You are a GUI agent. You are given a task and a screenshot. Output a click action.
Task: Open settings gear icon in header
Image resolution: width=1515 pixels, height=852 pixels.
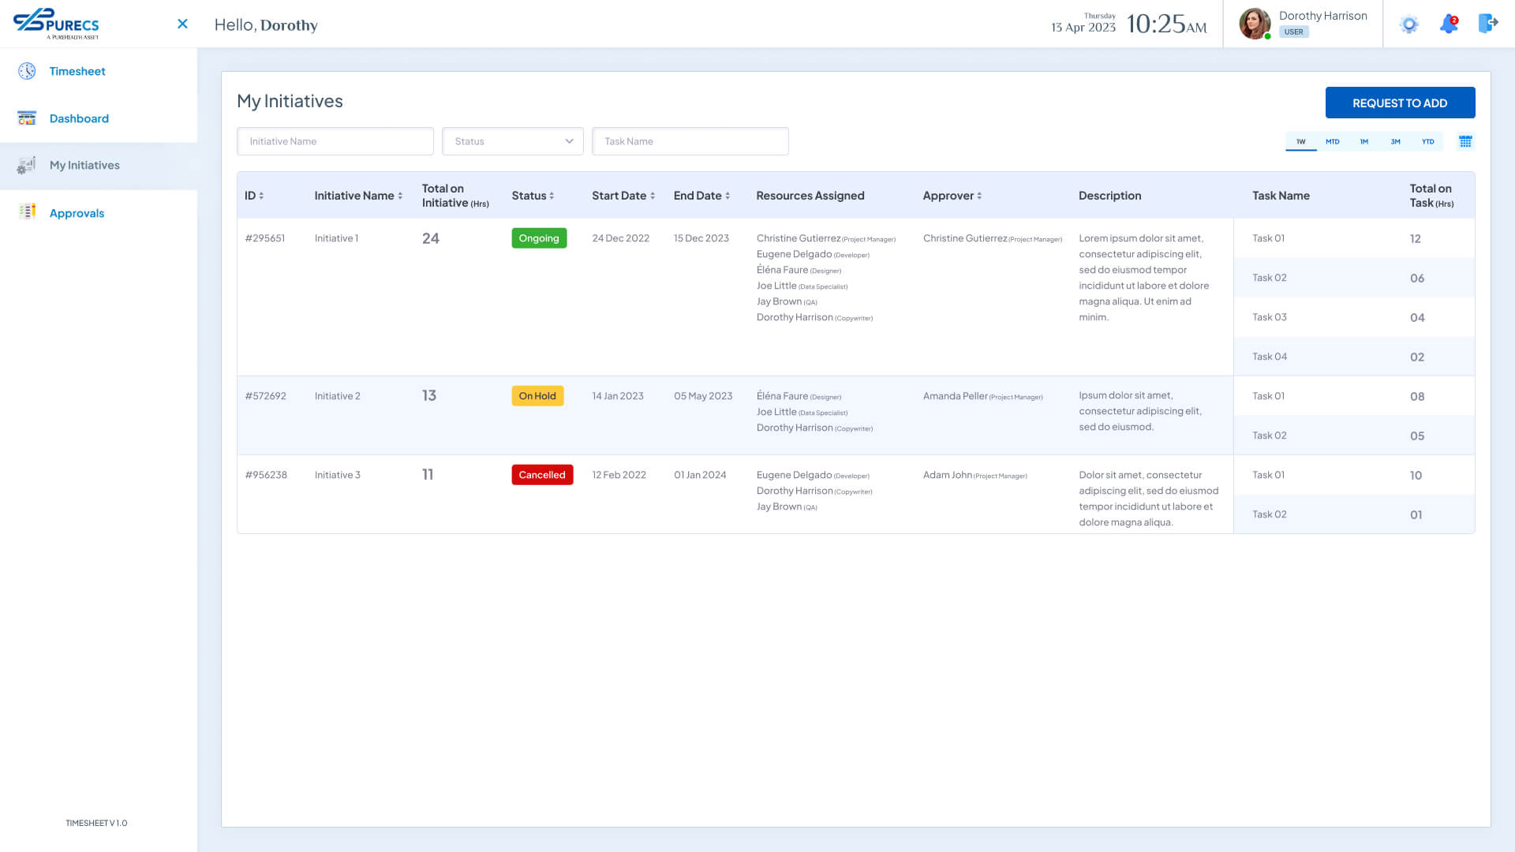(x=1408, y=24)
